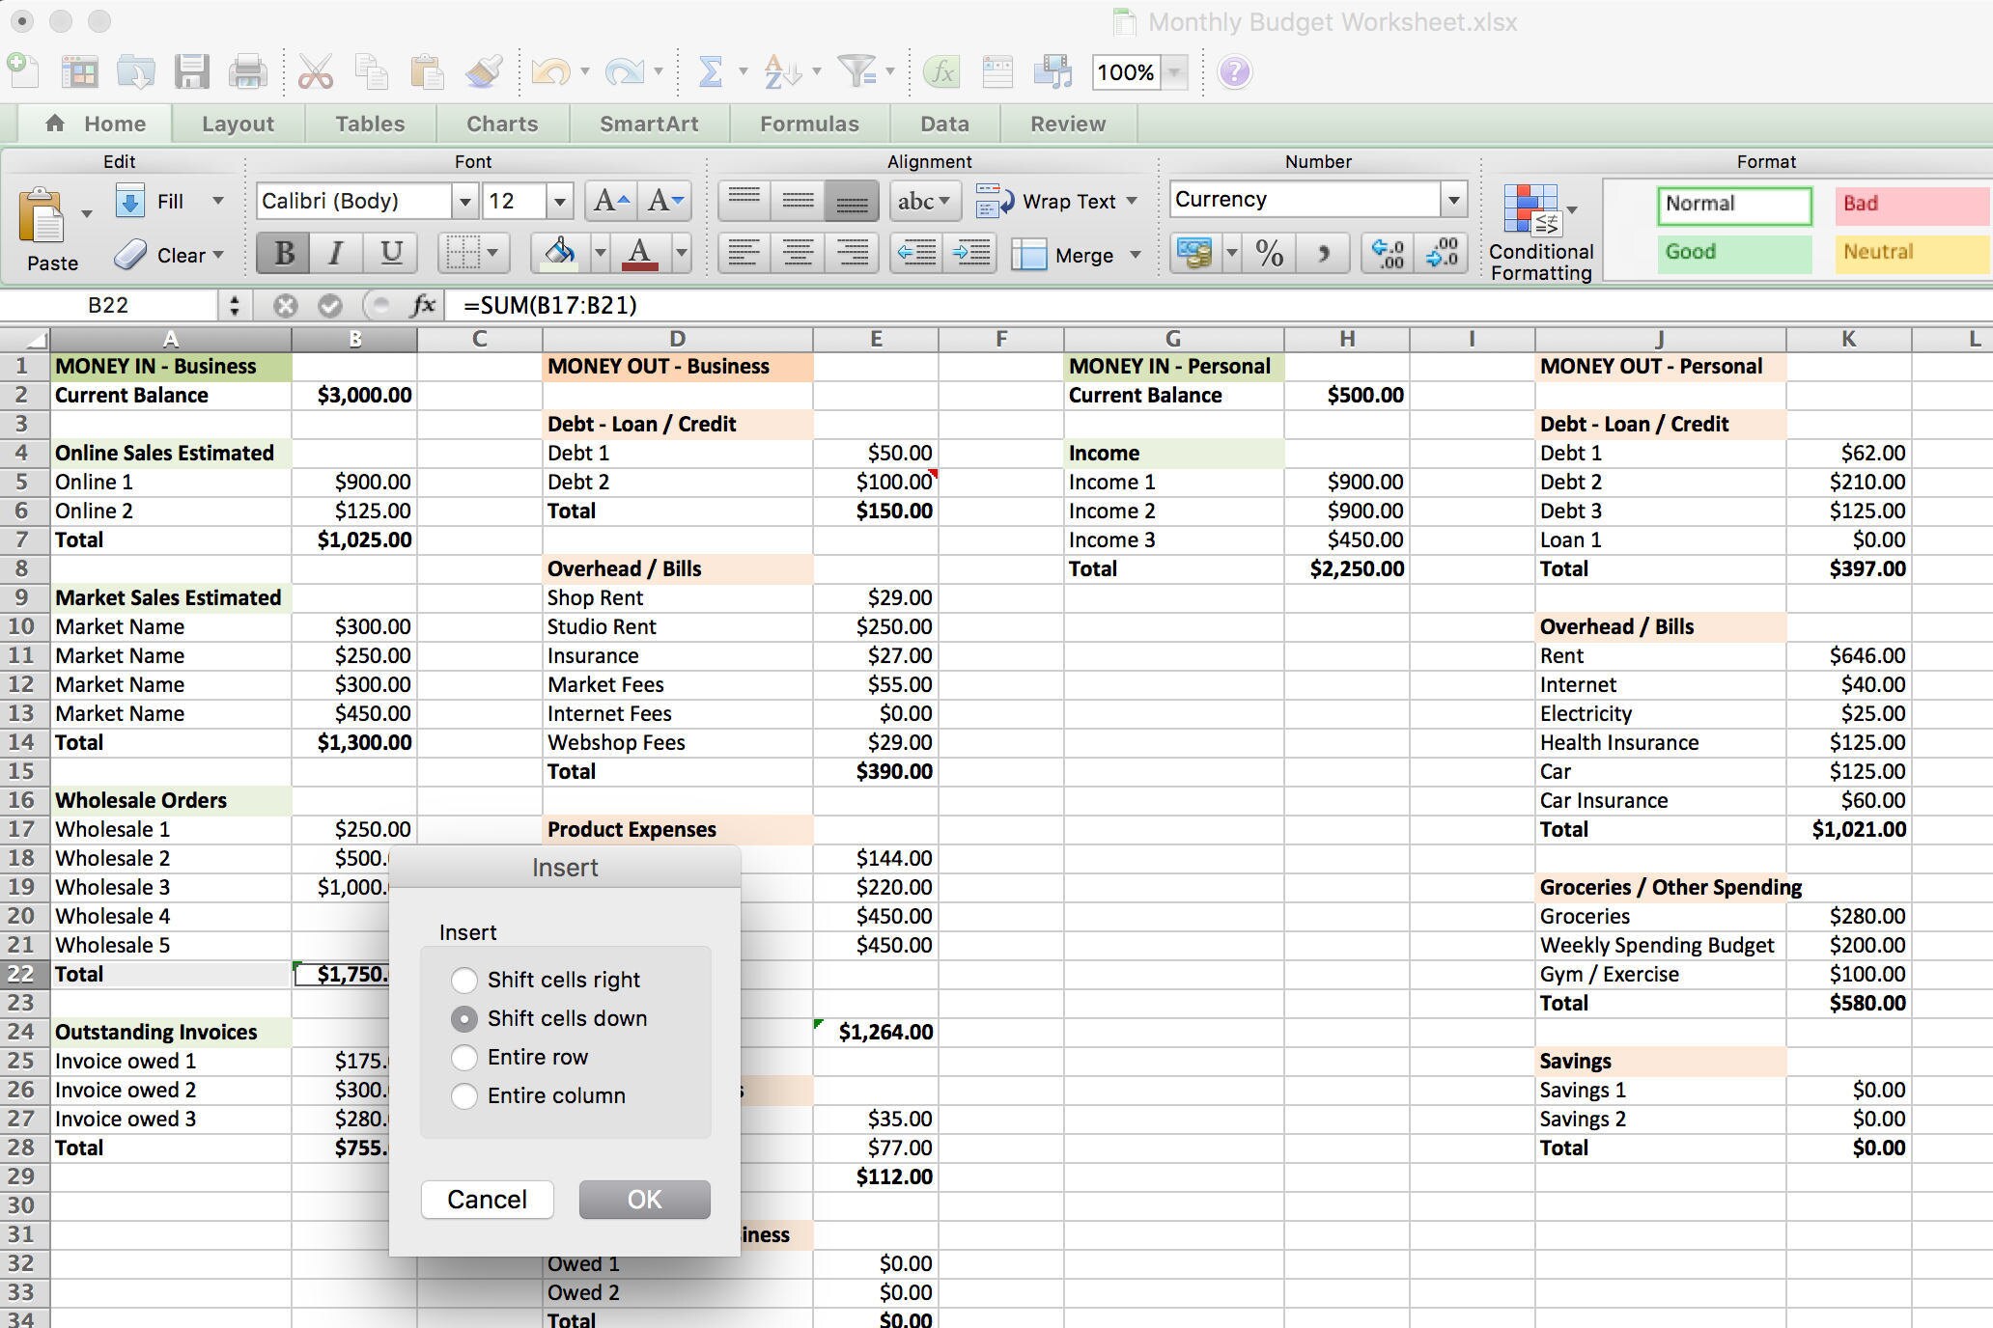The image size is (1993, 1328).
Task: Center text horizontally alignment icon
Action: 798,254
